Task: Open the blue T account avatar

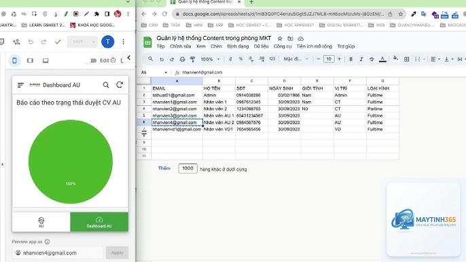Action: click(107, 42)
